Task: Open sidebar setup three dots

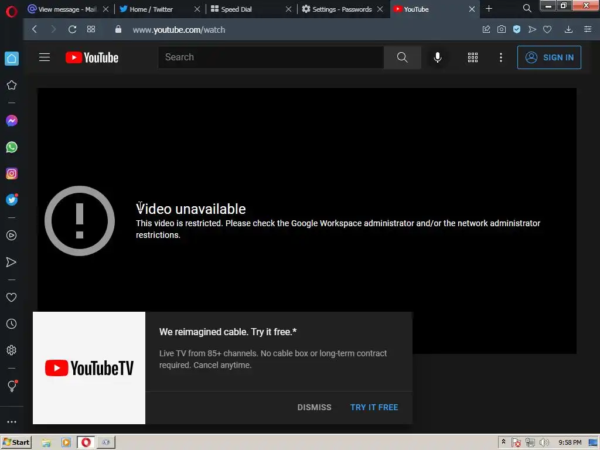Action: click(12, 422)
